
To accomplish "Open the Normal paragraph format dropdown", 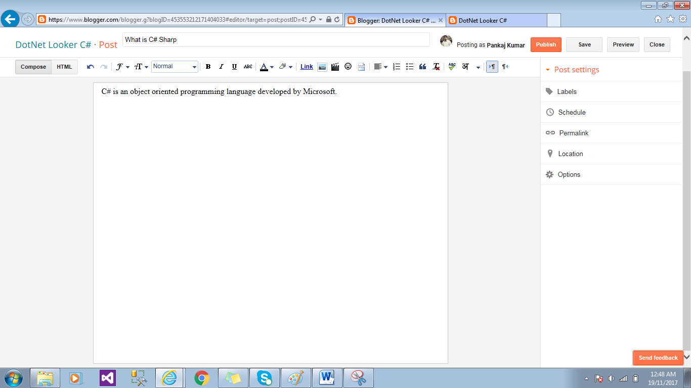I will tap(175, 67).
